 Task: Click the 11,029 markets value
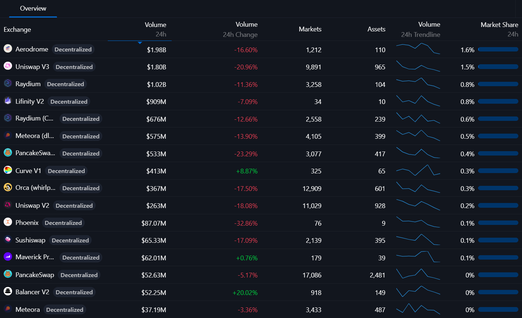pyautogui.click(x=312, y=206)
